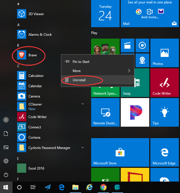Open the 3D Viewer app icon
180x193 pixels.
pos(22,14)
